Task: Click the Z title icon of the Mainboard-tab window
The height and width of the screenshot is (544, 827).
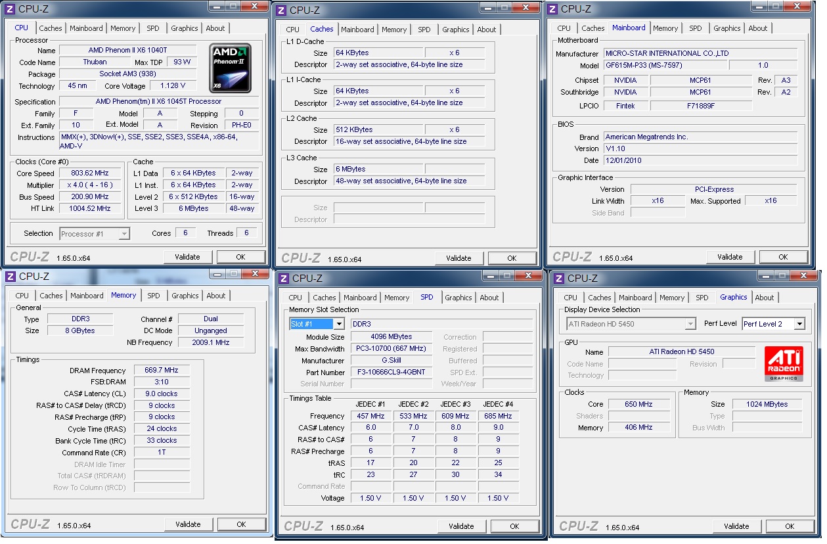Action: coord(552,9)
